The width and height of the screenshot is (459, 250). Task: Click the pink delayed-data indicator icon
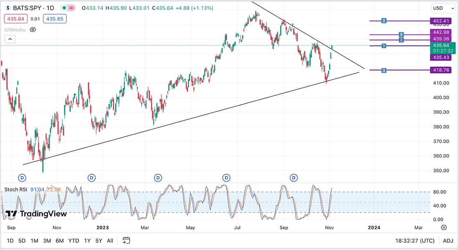click(x=71, y=8)
